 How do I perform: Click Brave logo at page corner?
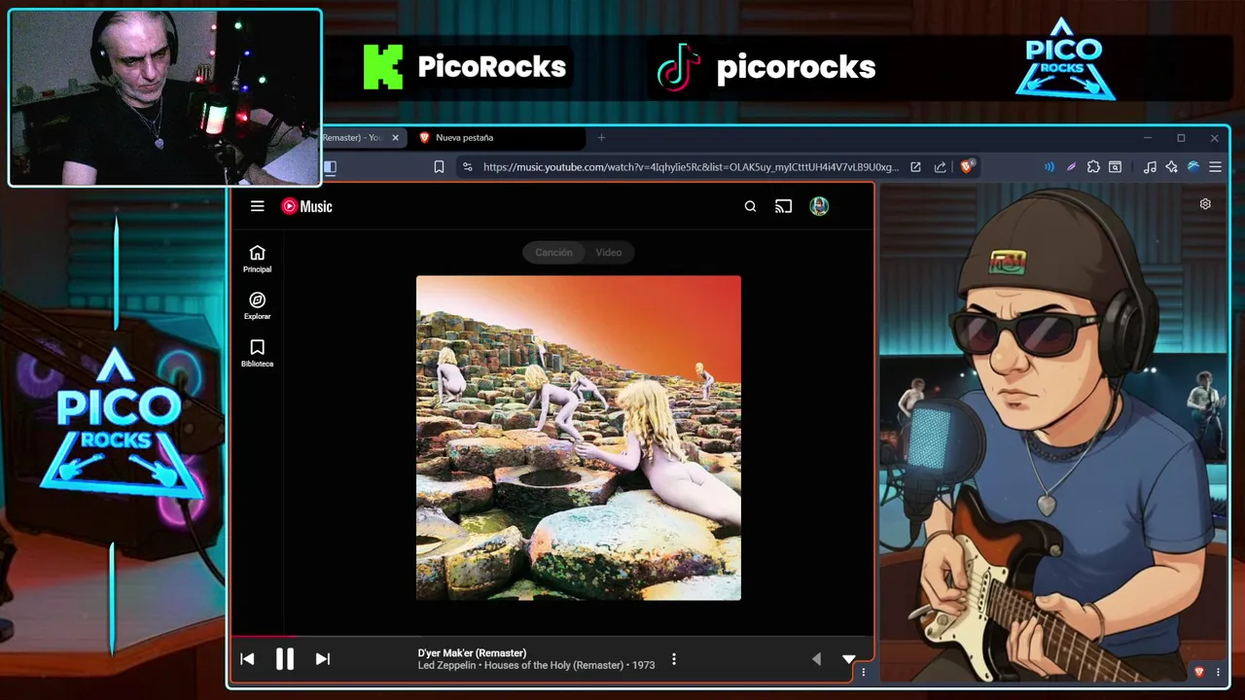click(x=1198, y=672)
